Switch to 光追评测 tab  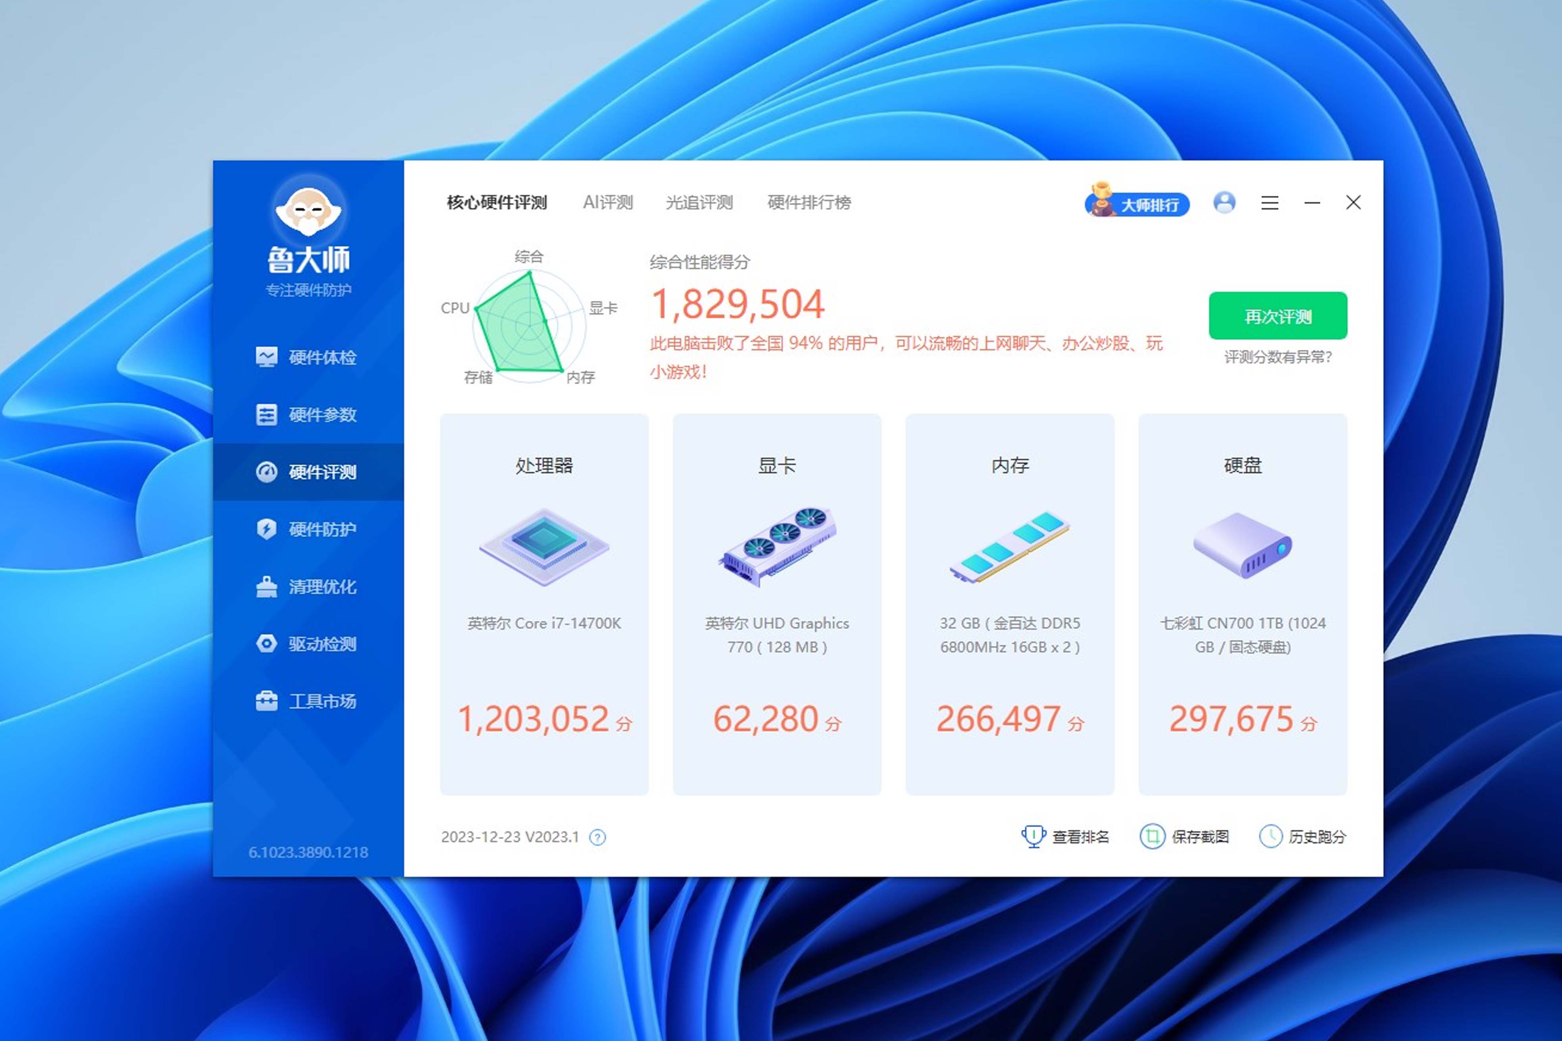699,202
